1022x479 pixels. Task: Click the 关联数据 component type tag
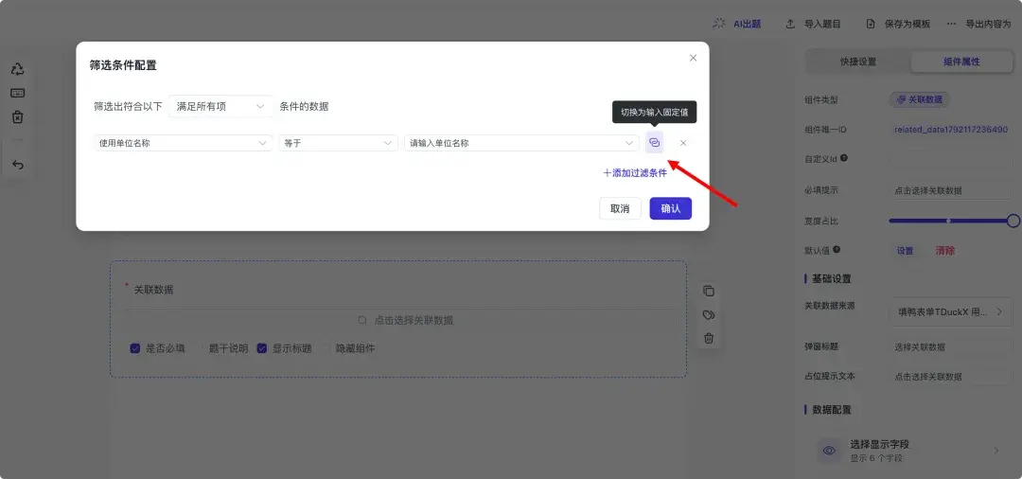919,99
